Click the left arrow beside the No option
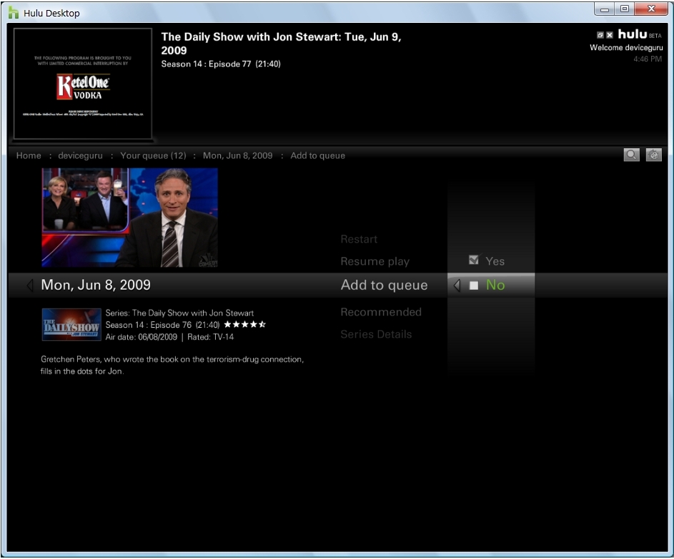674x559 pixels. pos(457,285)
